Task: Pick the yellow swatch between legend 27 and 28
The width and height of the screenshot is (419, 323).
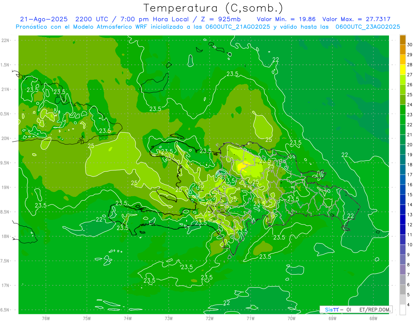Action: (x=403, y=70)
